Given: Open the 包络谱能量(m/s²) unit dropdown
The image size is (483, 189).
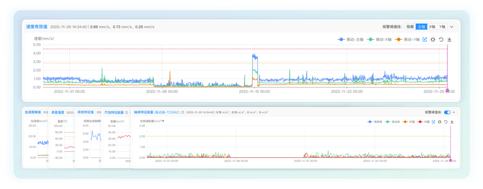Looking at the screenshot, I should (153, 121).
